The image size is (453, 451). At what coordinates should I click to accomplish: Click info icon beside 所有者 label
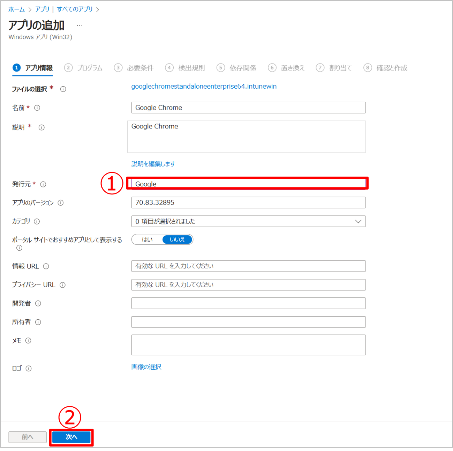pyautogui.click(x=38, y=322)
